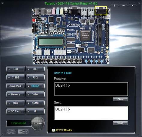The image size is (142, 137).
Task: Click the round DISCONNECT button
Action: [38, 124]
